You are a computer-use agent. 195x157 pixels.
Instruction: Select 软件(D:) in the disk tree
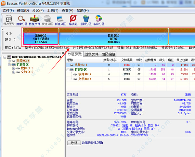click(27, 68)
